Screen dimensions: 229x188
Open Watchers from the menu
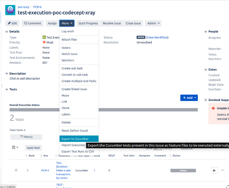pyautogui.click(x=79, y=60)
